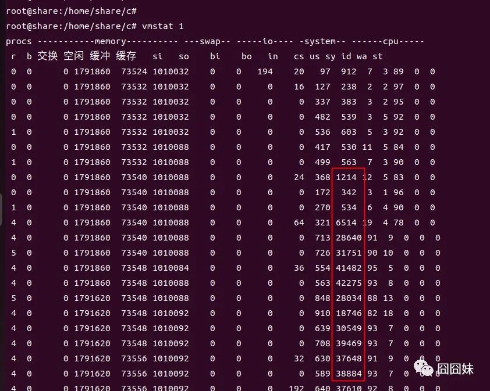Click the 'cs' column header

click(299, 56)
